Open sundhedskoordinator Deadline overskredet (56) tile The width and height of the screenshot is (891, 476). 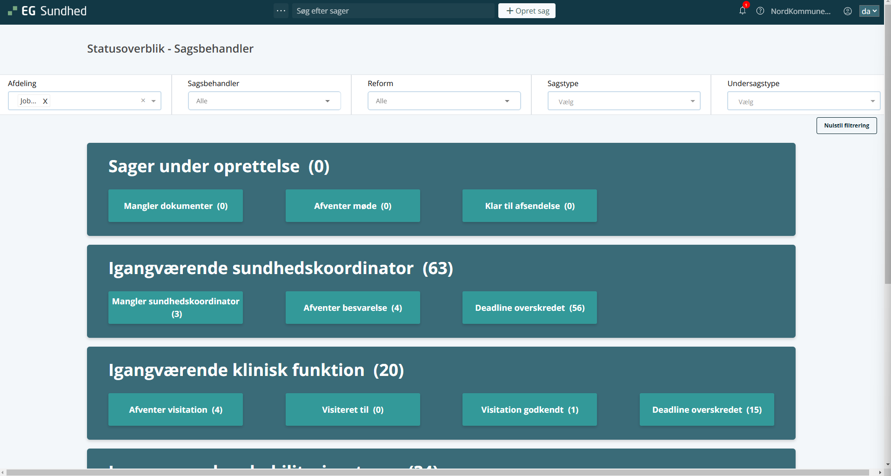(x=529, y=308)
